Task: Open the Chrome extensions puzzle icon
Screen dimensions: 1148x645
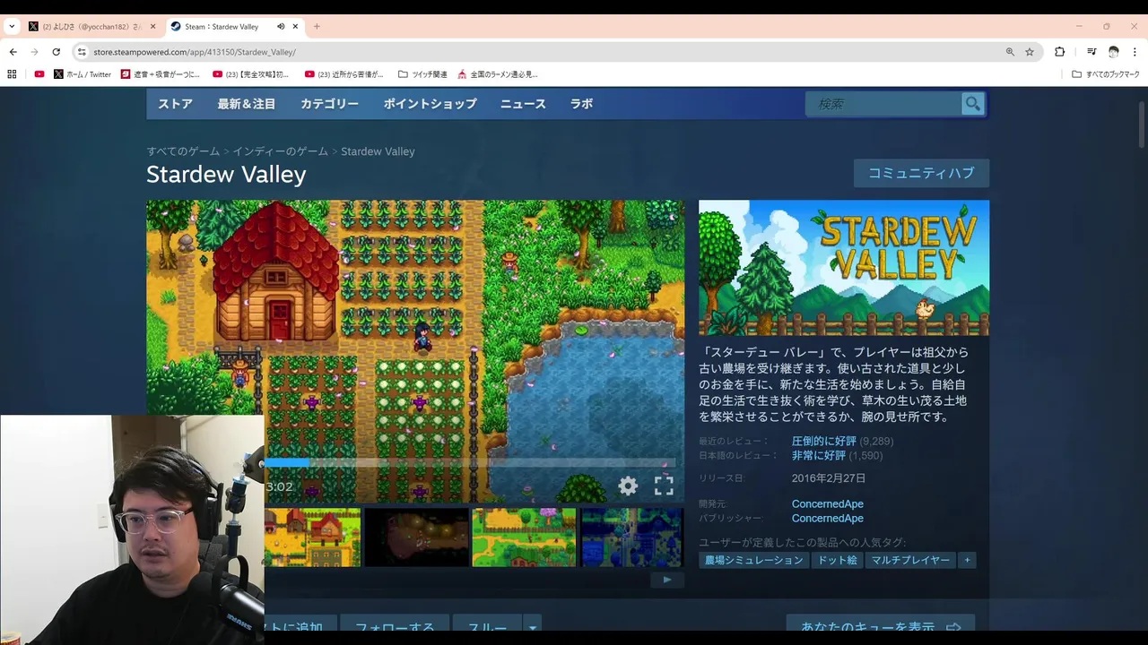Action: pyautogui.click(x=1059, y=52)
